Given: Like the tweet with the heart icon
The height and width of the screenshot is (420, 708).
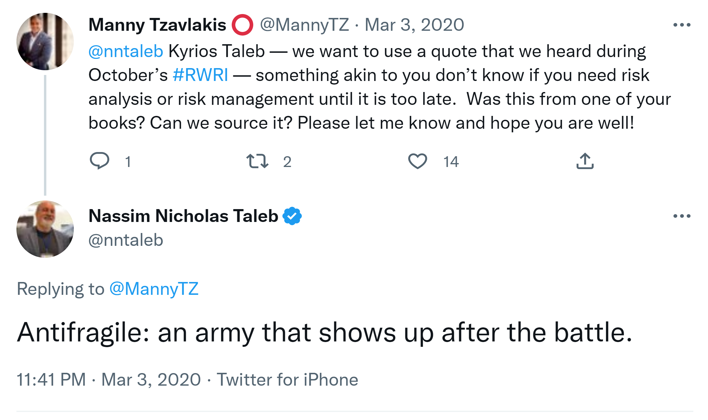Looking at the screenshot, I should [x=417, y=161].
